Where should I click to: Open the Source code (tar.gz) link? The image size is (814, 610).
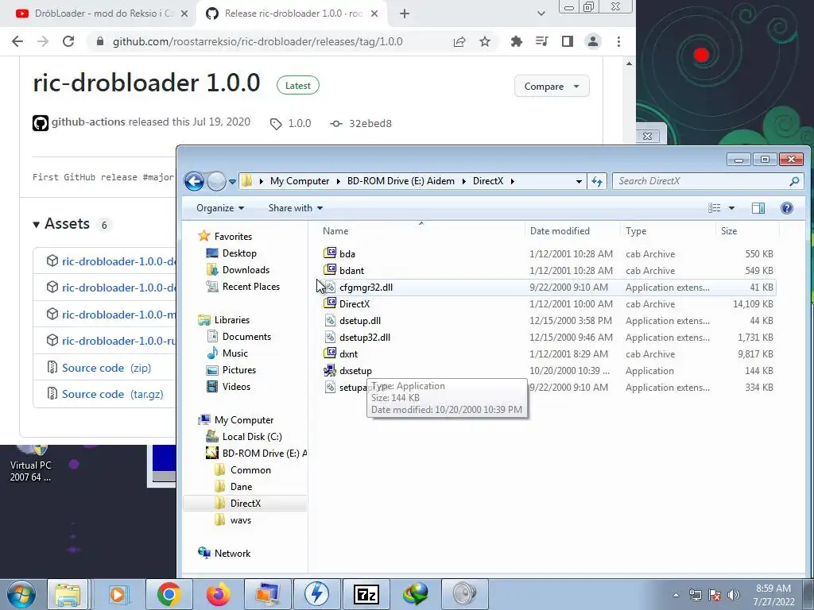(x=113, y=394)
